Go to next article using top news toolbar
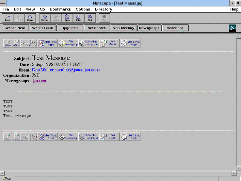This screenshot has width=241, height=181. [16, 43]
